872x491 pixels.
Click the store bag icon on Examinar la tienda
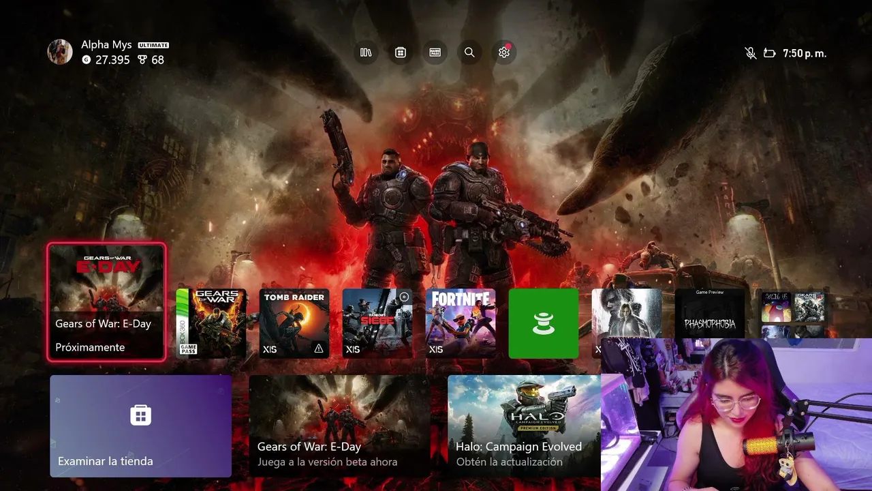(x=140, y=415)
